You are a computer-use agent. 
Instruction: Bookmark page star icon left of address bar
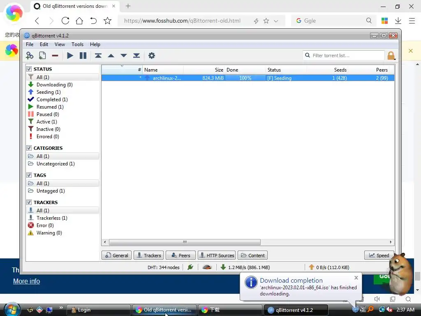point(107,21)
